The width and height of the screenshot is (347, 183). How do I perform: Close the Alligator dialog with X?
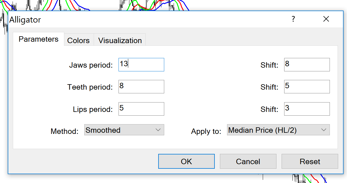326,19
